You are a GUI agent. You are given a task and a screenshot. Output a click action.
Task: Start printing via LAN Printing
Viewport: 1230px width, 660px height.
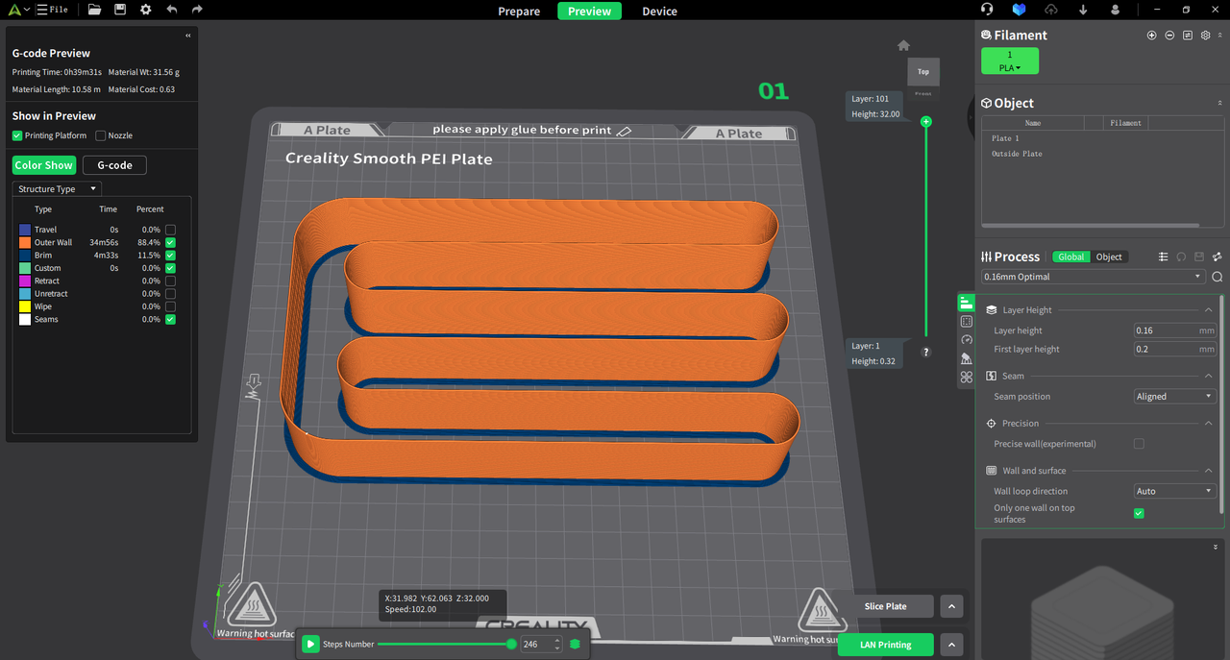click(885, 644)
